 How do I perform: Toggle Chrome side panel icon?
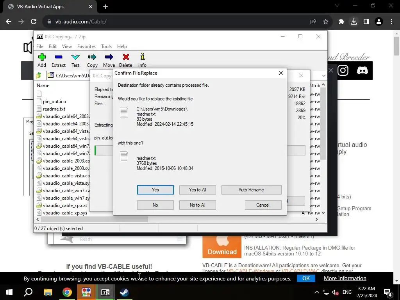point(366,22)
